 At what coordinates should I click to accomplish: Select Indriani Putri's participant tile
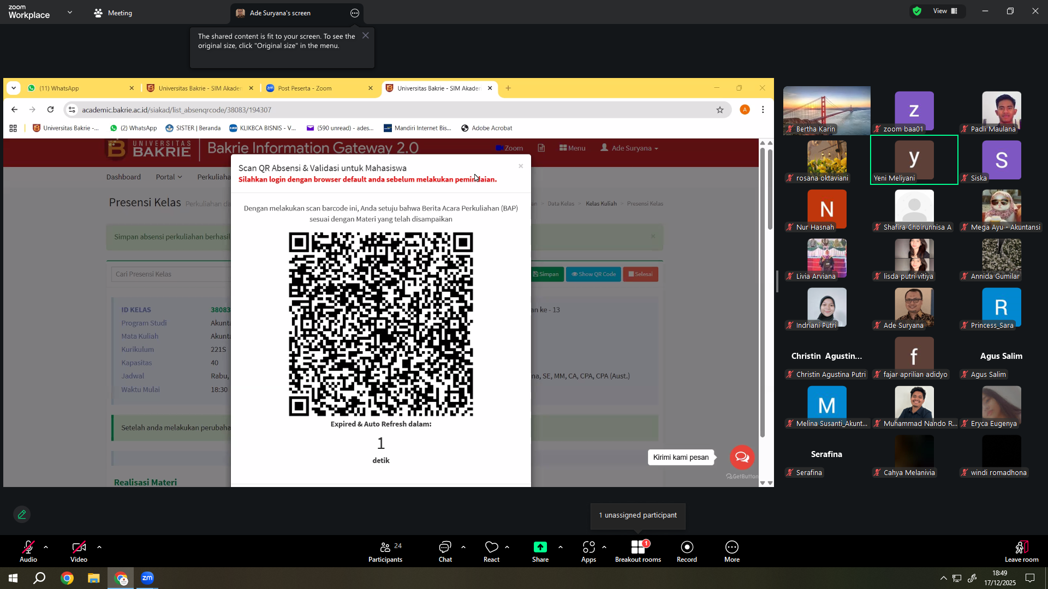point(827,307)
